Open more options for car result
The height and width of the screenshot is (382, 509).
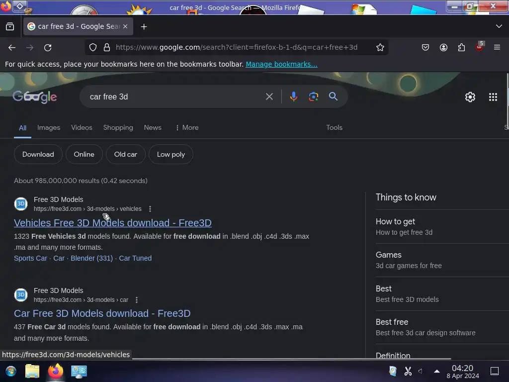tap(137, 300)
